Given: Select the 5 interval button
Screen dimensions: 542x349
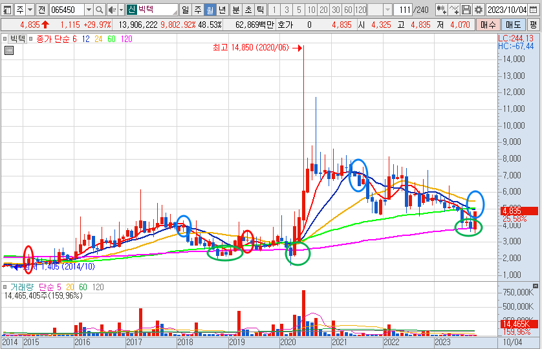Looking at the screenshot, I should tap(299, 10).
